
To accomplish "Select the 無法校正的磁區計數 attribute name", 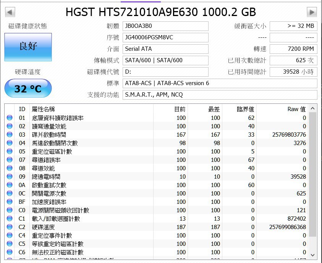I will tap(58, 252).
